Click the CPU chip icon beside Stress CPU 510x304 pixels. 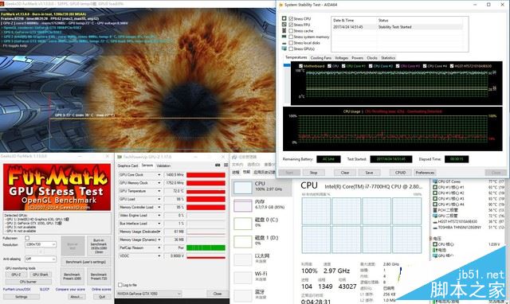[284, 18]
